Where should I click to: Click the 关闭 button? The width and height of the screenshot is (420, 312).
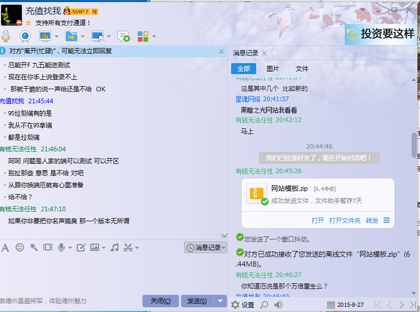click(160, 301)
